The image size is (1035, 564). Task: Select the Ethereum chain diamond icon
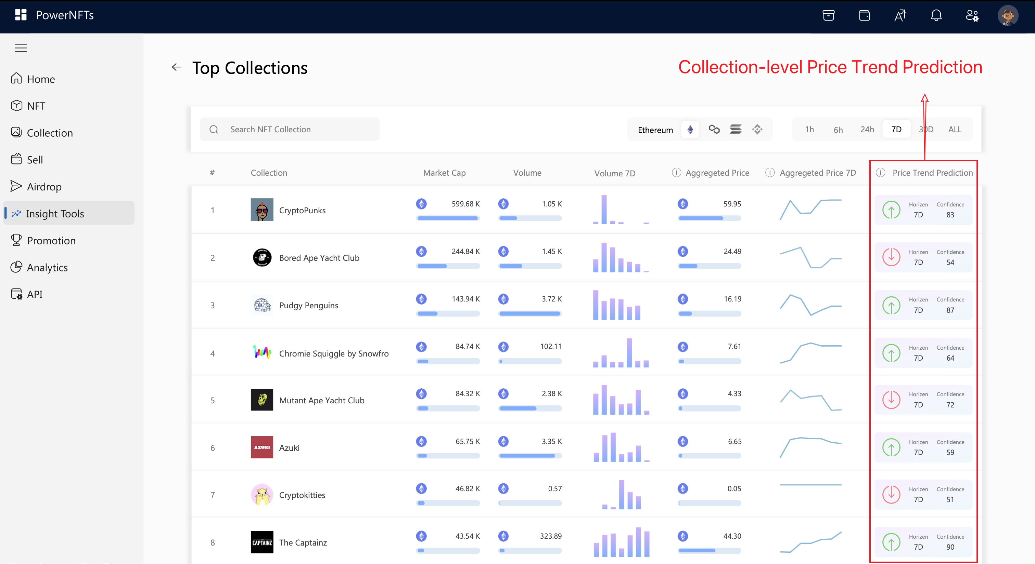pyautogui.click(x=690, y=130)
